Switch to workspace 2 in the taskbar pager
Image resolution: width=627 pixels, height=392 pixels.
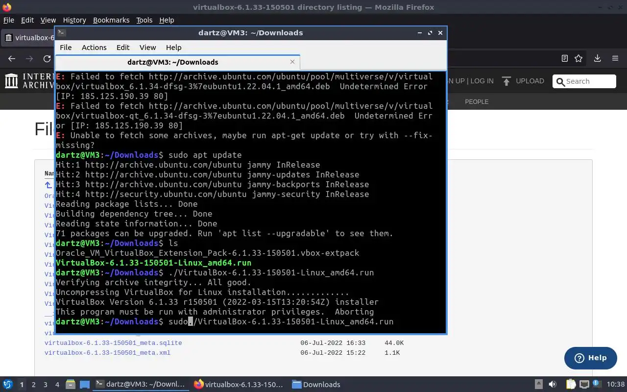pos(33,385)
